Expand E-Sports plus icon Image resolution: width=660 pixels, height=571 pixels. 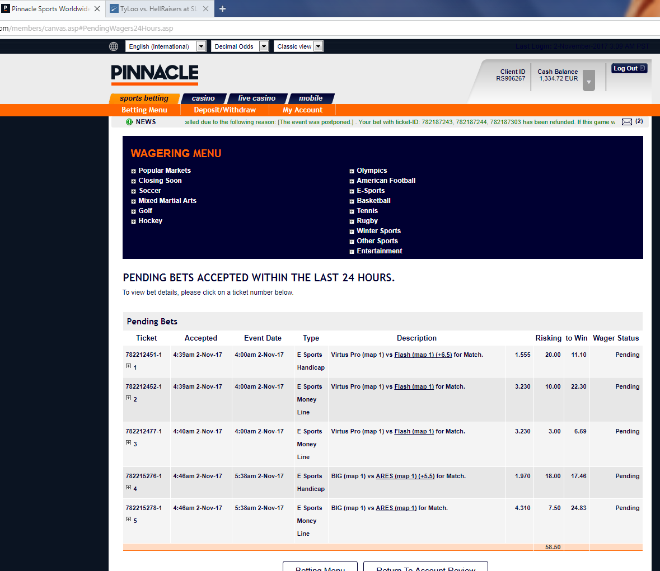[x=352, y=191]
